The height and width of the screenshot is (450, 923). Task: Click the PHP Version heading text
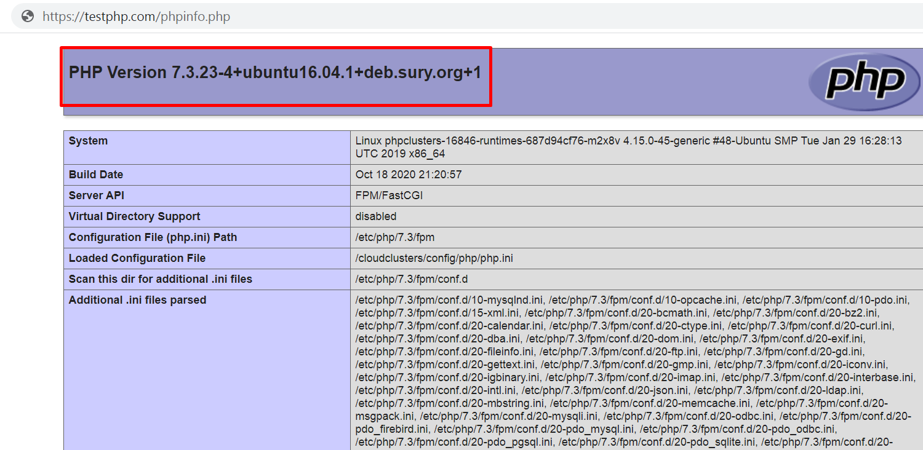[x=274, y=73]
